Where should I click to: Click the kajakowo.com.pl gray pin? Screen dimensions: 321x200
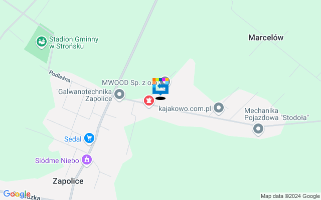point(219,108)
